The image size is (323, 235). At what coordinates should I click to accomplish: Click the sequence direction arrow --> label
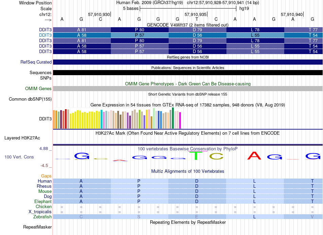click(x=48, y=20)
